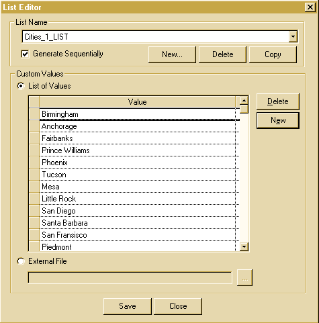
Task: Open the List Name dropdown arrow
Action: [x=293, y=36]
